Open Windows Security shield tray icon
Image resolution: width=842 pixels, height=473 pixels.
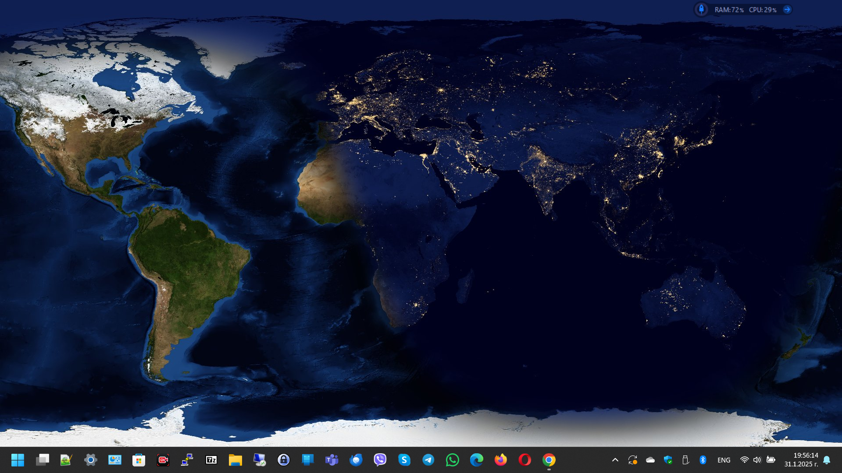[668, 460]
